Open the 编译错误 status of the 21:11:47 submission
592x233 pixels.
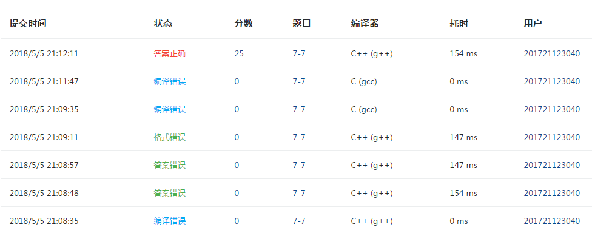(x=169, y=81)
